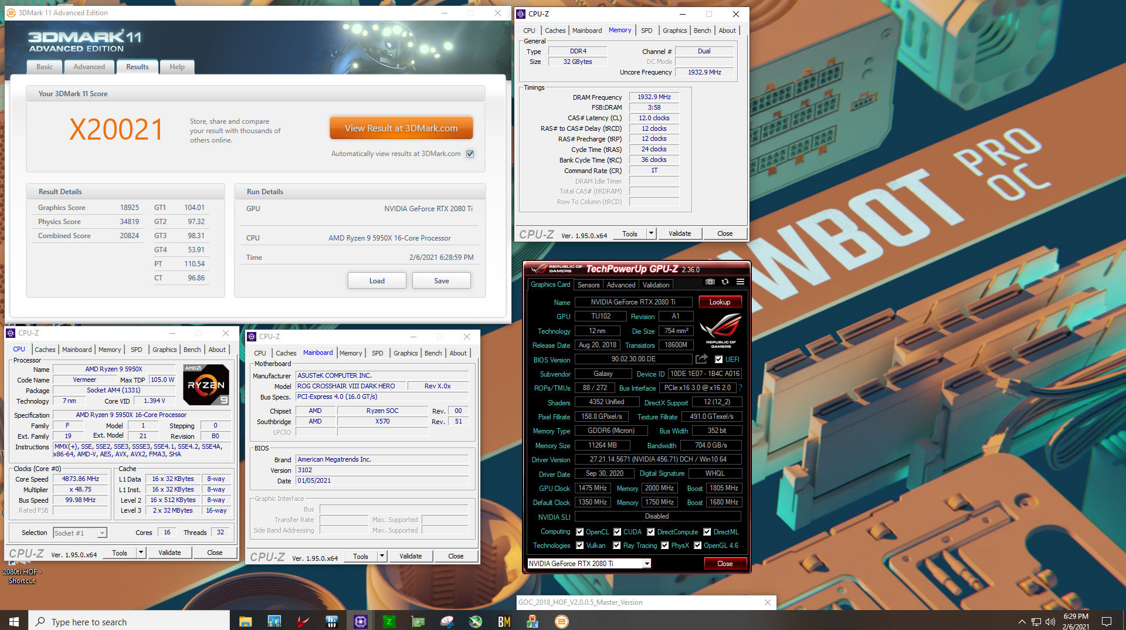Toggle the CUDA checkbox
The width and height of the screenshot is (1126, 630).
click(x=617, y=531)
